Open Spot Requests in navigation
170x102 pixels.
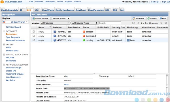tap(13, 37)
